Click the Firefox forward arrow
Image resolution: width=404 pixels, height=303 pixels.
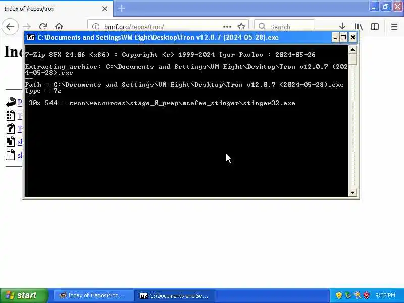tap(27, 27)
